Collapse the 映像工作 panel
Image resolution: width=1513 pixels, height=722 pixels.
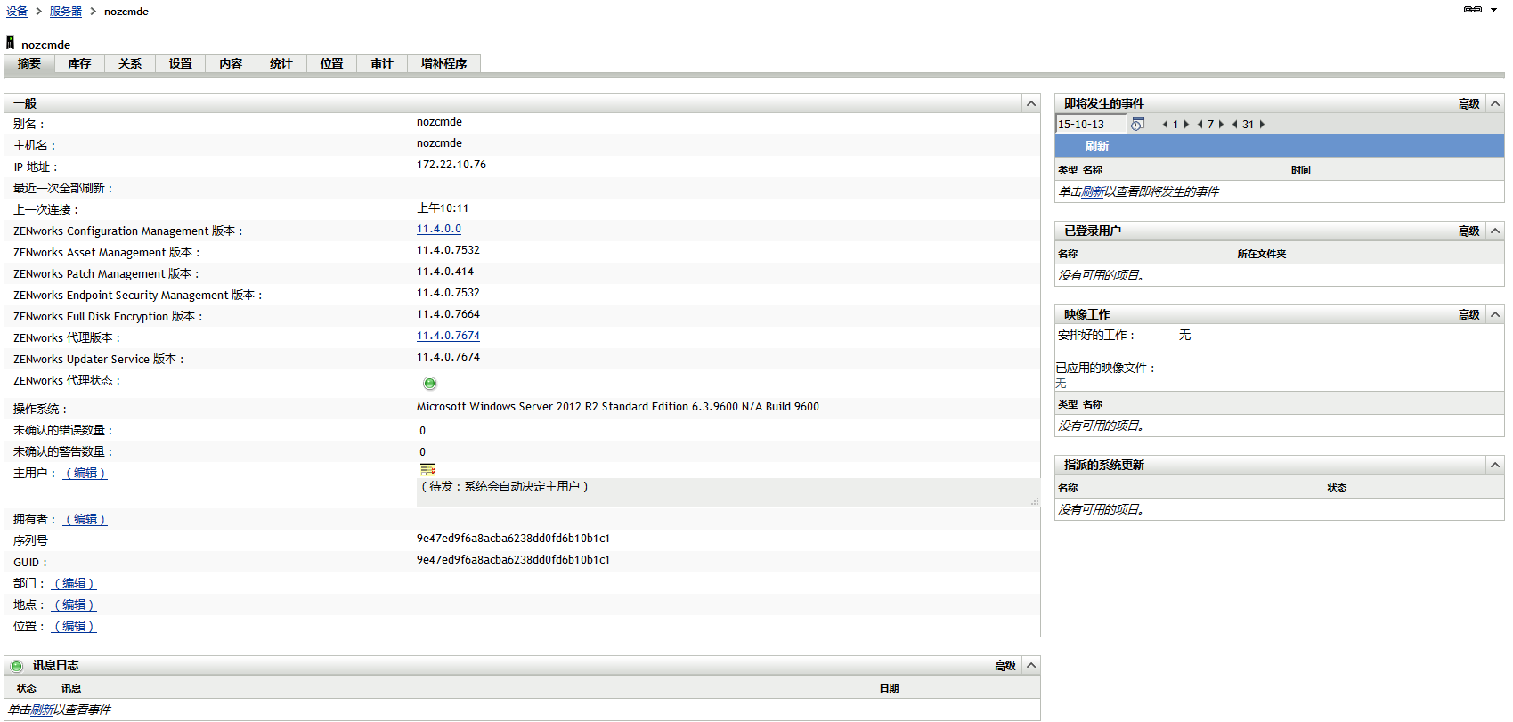coord(1495,314)
